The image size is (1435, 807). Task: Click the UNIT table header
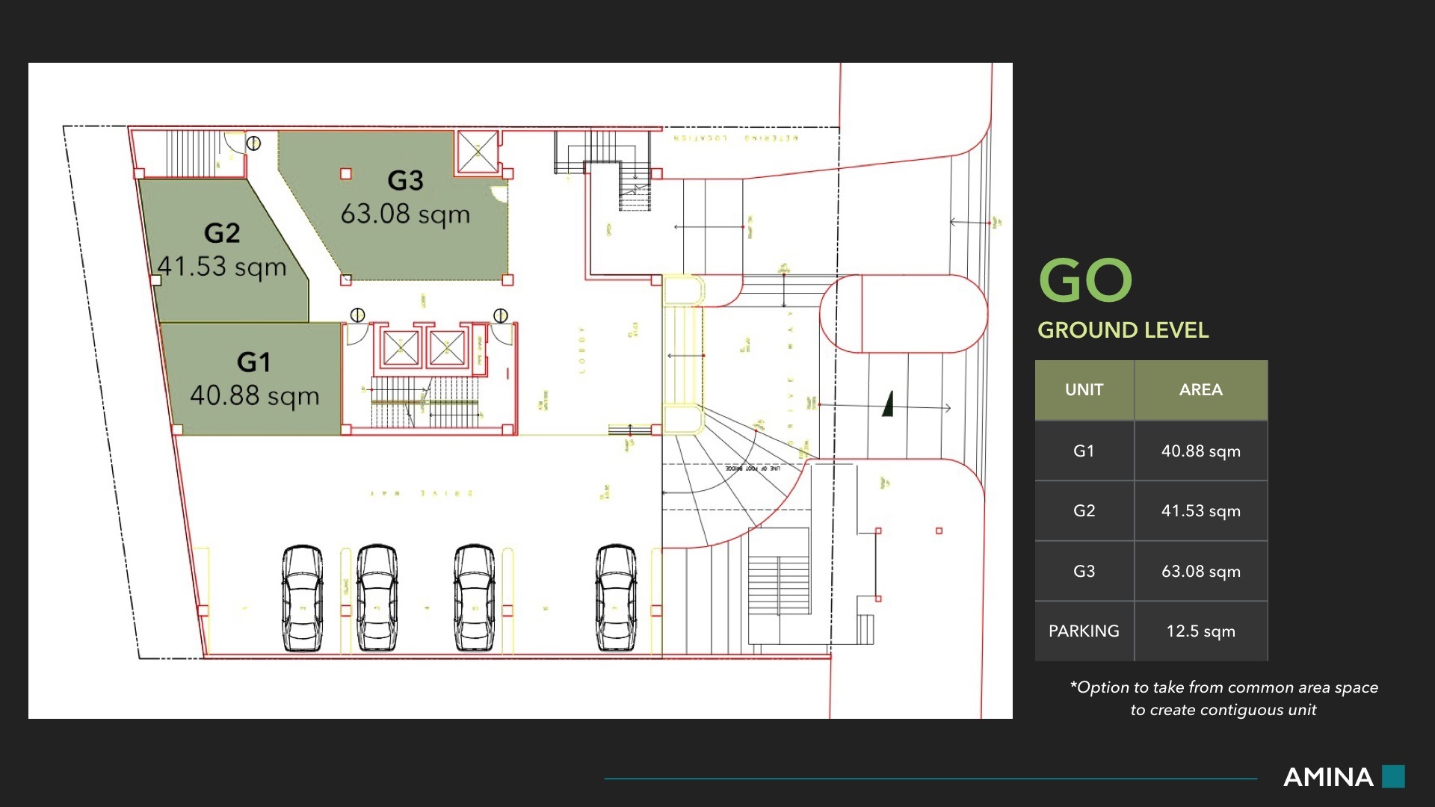[x=1084, y=390]
